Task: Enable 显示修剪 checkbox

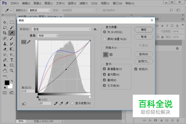Action: (72, 103)
